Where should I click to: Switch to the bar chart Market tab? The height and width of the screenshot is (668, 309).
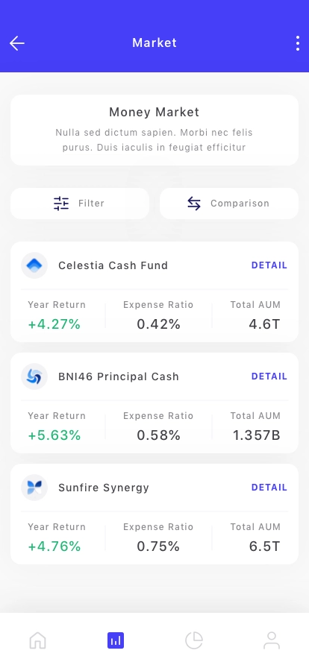pyautogui.click(x=116, y=640)
